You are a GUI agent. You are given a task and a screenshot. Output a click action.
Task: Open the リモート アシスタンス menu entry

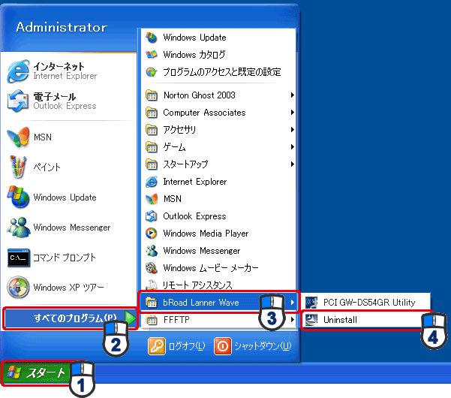pyautogui.click(x=218, y=285)
